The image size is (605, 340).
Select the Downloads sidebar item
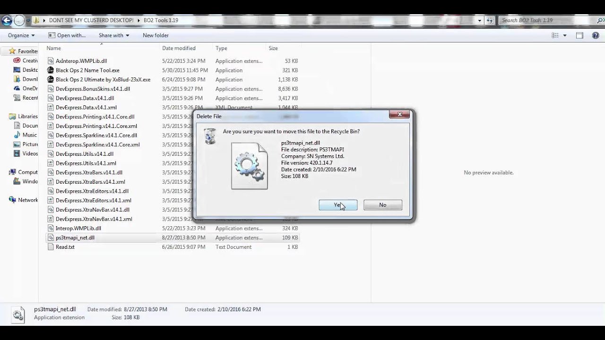pyautogui.click(x=26, y=79)
